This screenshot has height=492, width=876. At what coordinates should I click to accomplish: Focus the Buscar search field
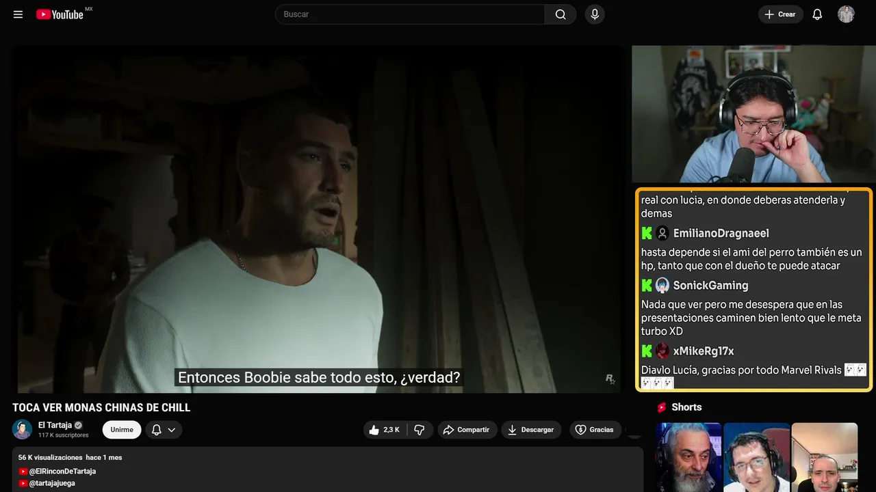pyautogui.click(x=410, y=14)
